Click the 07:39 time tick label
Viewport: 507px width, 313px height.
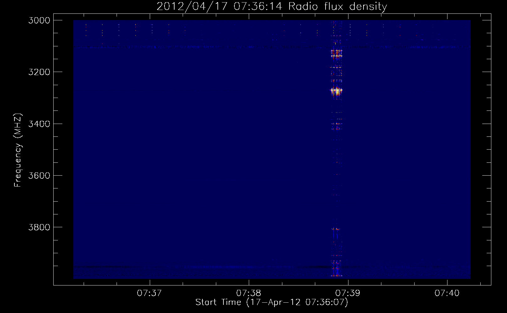click(x=348, y=293)
